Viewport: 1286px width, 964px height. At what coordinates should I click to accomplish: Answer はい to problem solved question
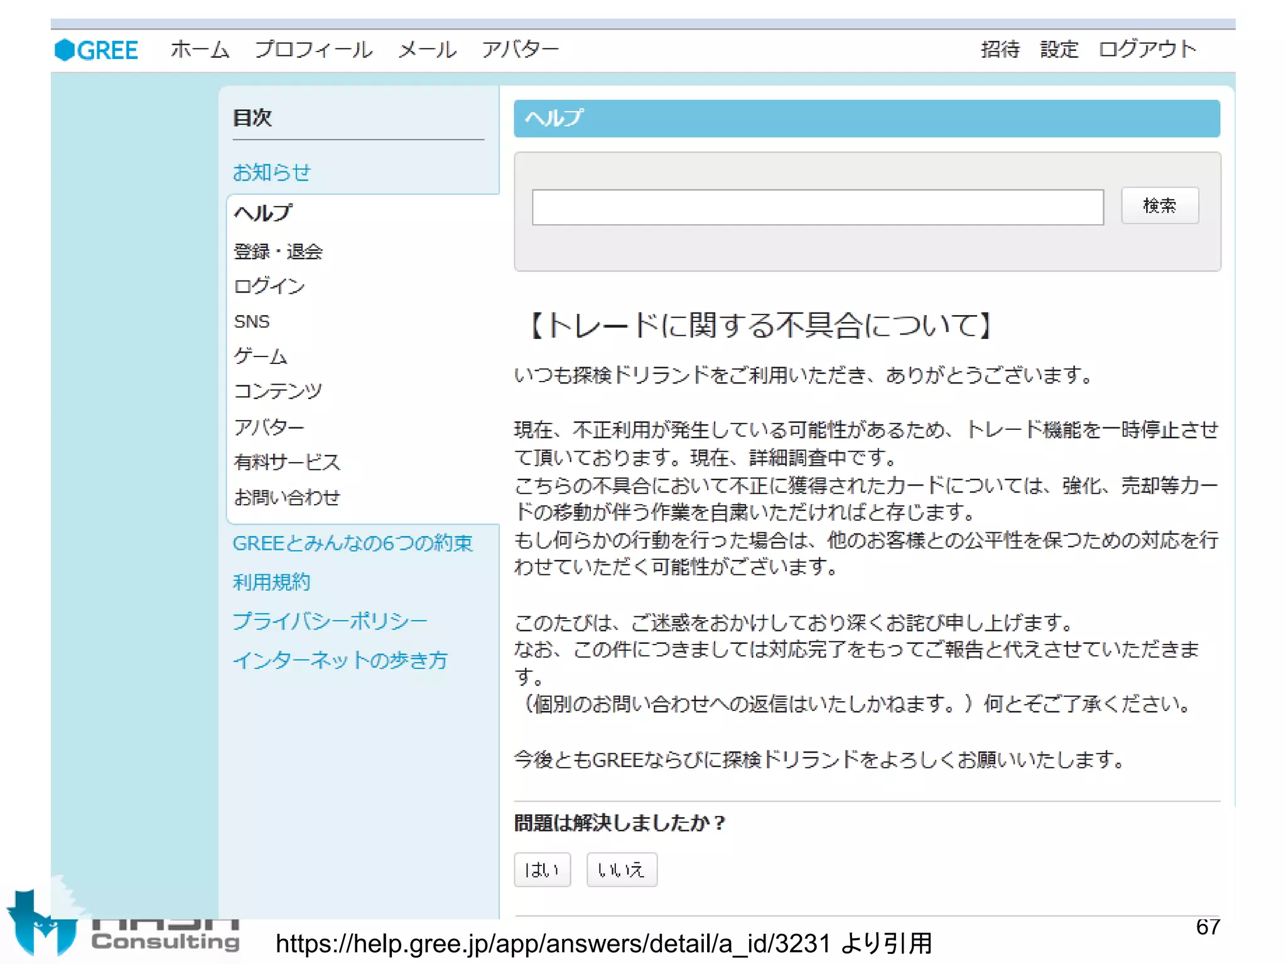pyautogui.click(x=542, y=870)
